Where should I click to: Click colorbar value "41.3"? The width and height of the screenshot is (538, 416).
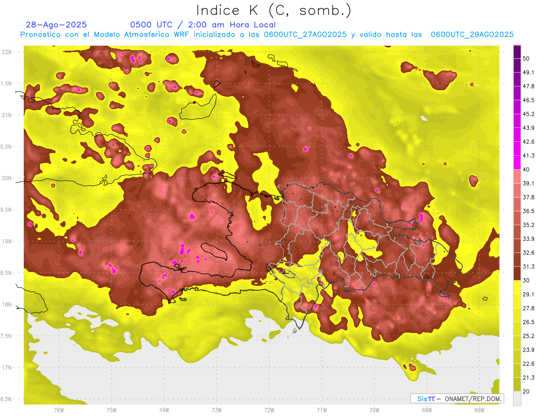click(529, 156)
